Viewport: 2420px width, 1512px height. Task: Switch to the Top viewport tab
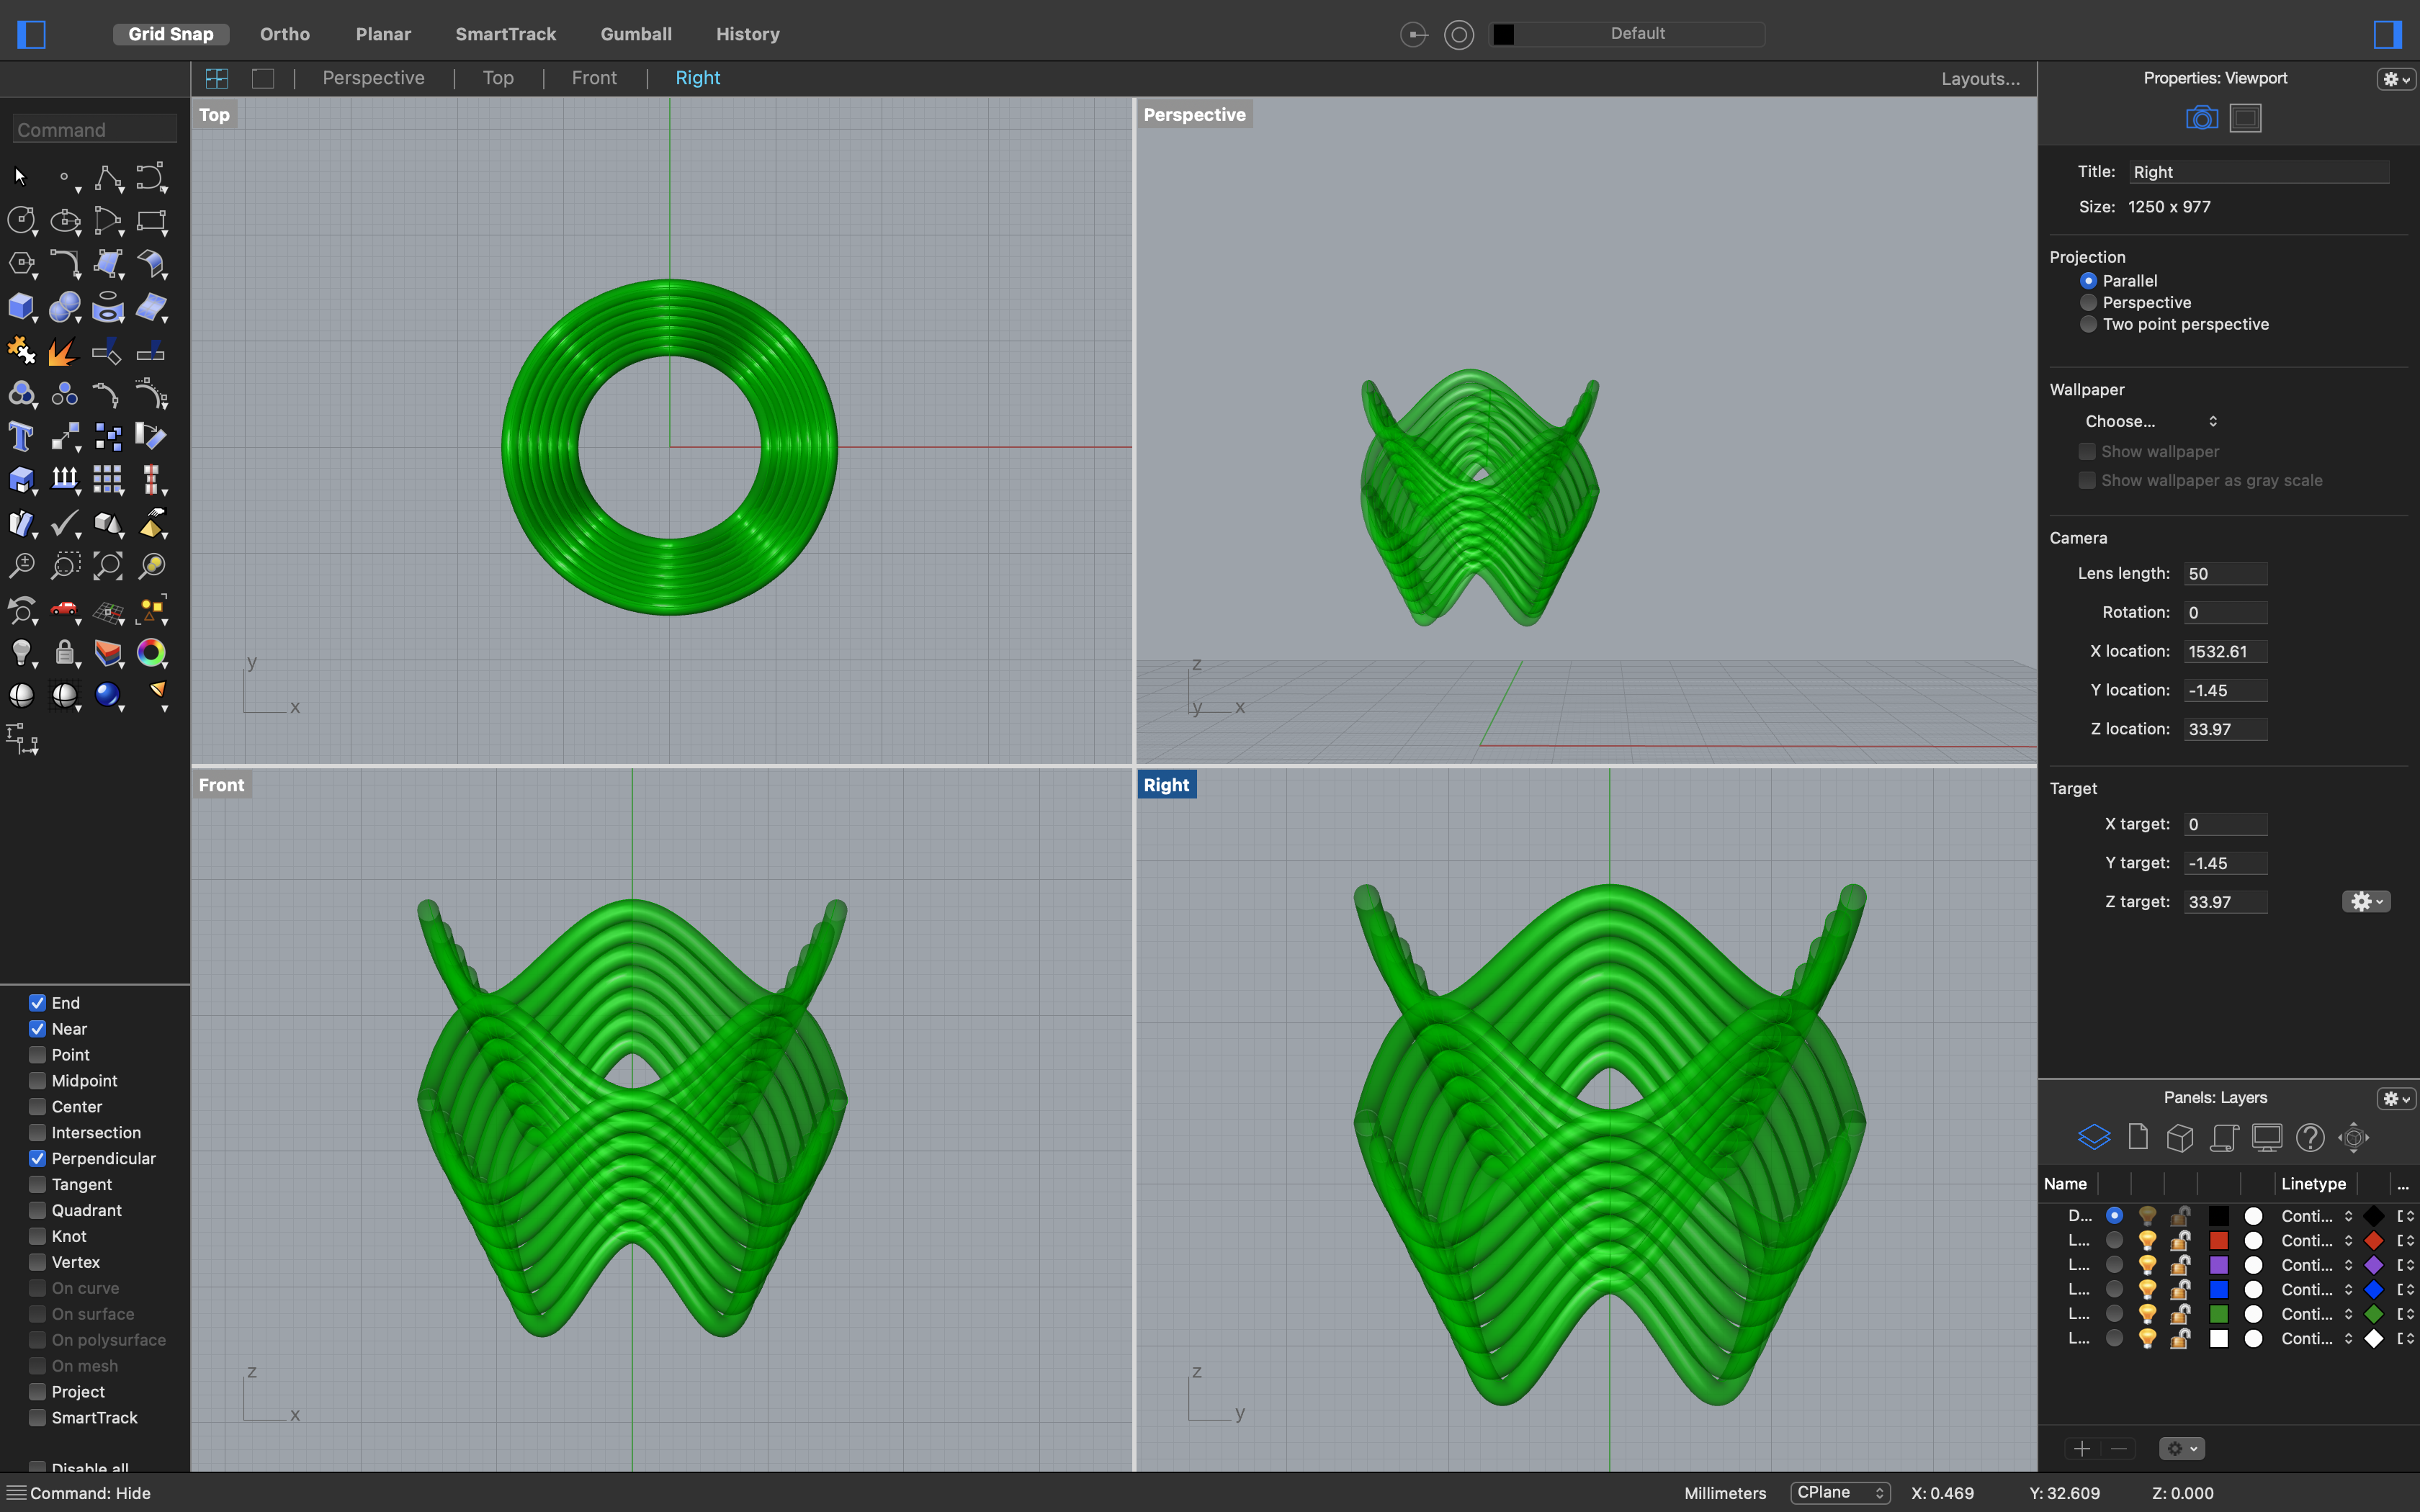pyautogui.click(x=497, y=77)
